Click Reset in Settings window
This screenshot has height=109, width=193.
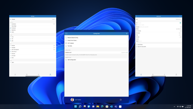coord(33,58)
